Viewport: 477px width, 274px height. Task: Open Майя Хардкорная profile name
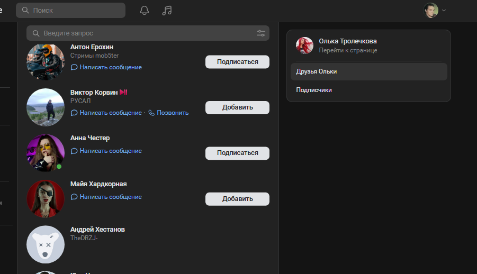(x=98, y=184)
